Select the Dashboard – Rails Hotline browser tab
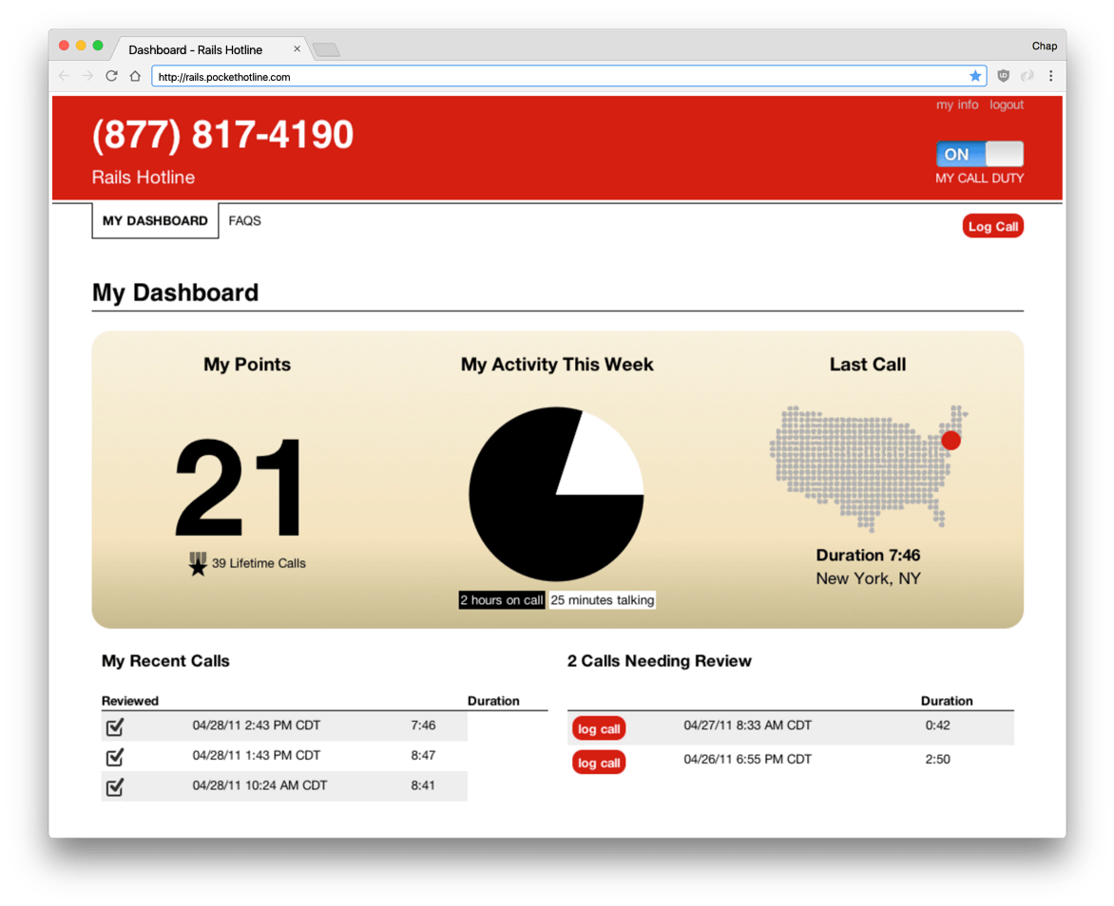1114x906 pixels. coord(211,49)
